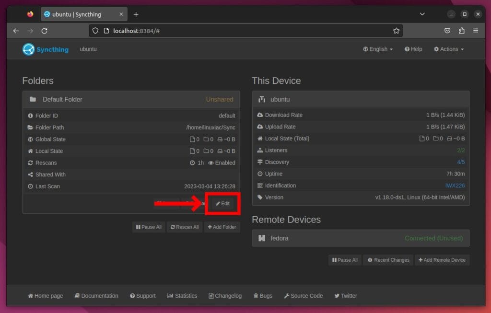Image resolution: width=491 pixels, height=313 pixels.
Task: Open Recent Changes
Action: 388,260
